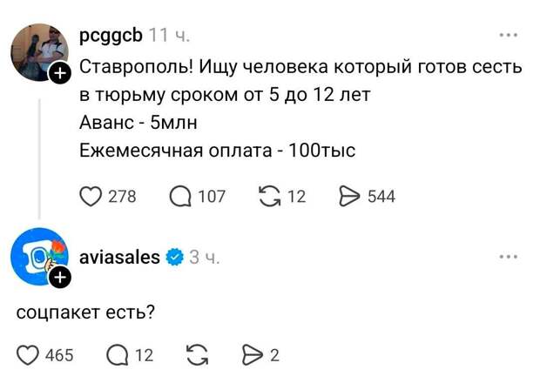Like the aviasales reply

tap(29, 354)
